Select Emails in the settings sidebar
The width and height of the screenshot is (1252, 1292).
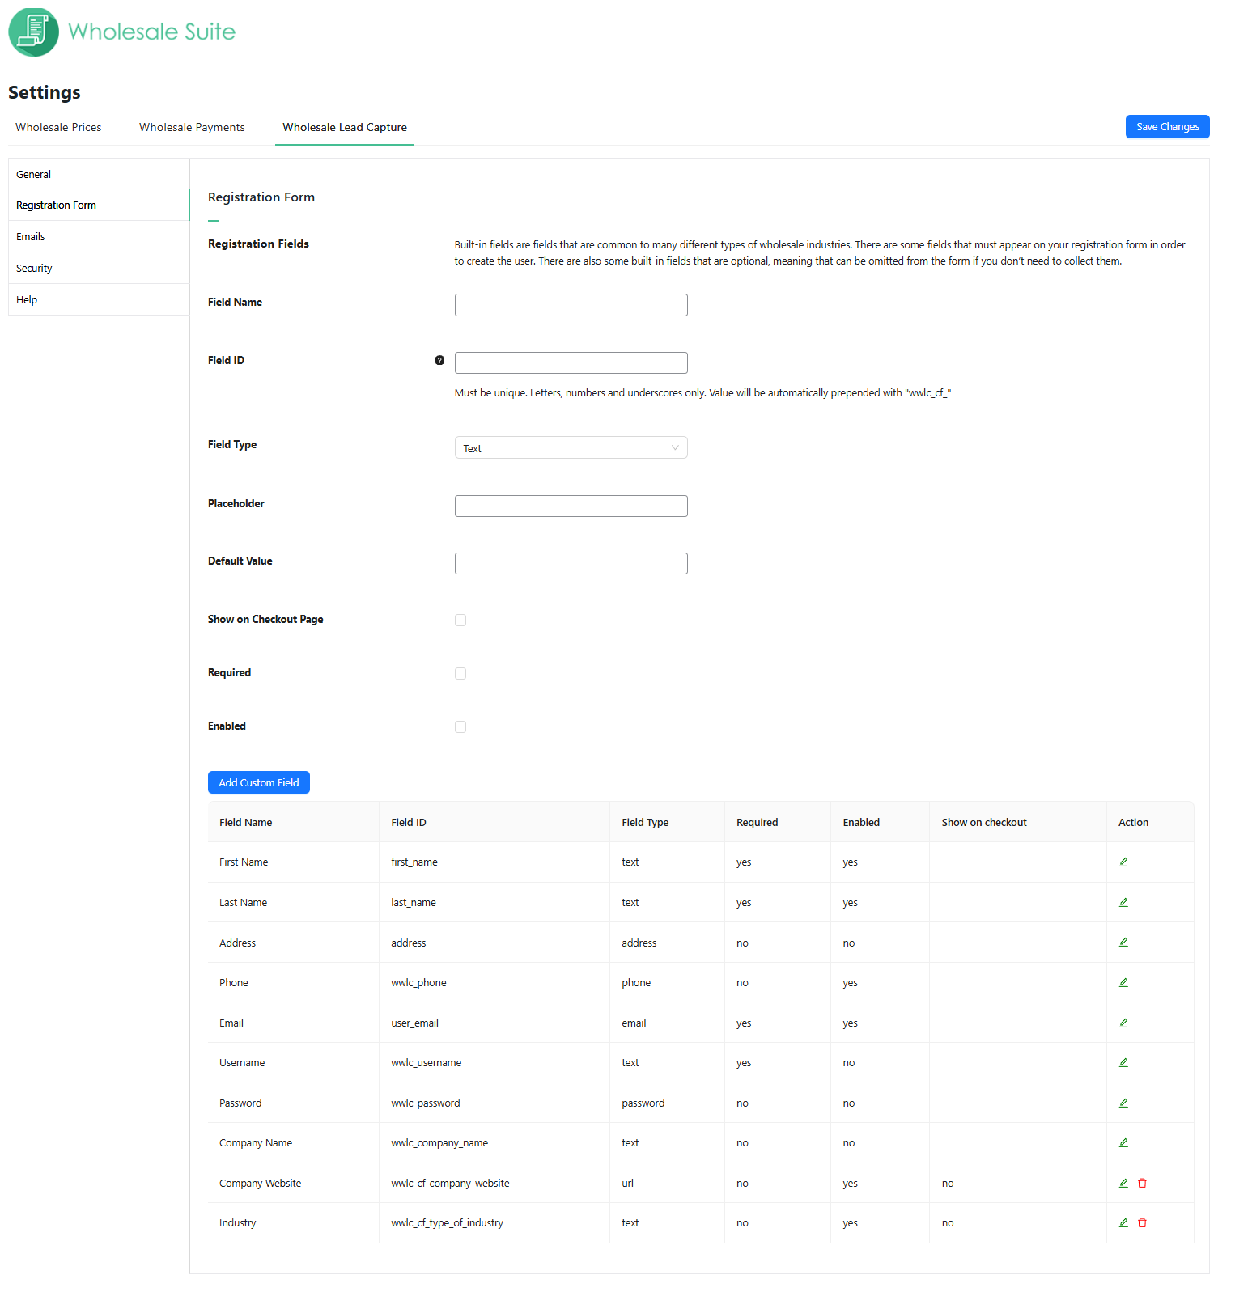[31, 237]
